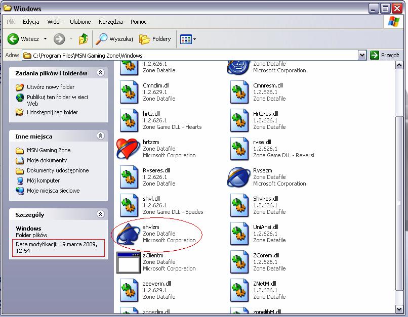Viewport: 408px width, 317px height.
Task: Select the Cmnresm.dll file icon
Action: point(239,92)
